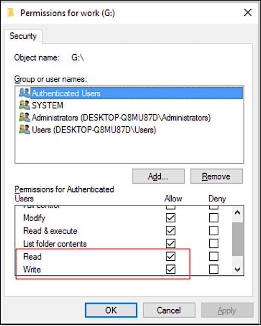Switch to the Security tab
This screenshot has height=326, width=261.
pyautogui.click(x=23, y=36)
